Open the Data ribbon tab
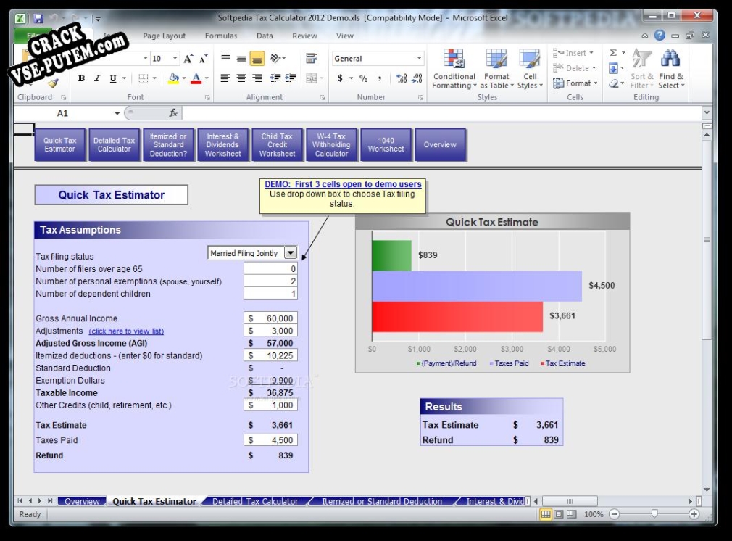The image size is (732, 541). click(x=265, y=36)
